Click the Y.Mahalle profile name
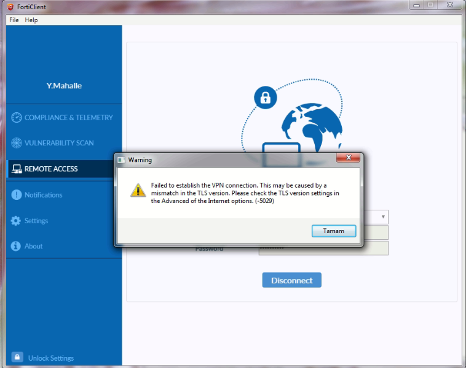Image resolution: width=466 pixels, height=368 pixels. coord(64,86)
